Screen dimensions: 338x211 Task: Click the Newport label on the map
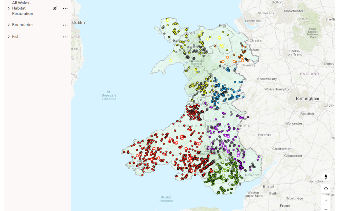click(252, 175)
